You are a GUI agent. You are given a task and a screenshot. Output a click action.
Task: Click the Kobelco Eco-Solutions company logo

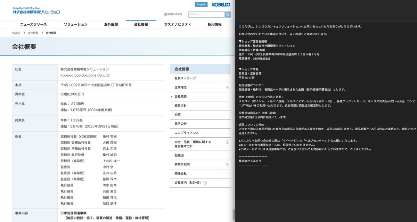pyautogui.click(x=36, y=10)
